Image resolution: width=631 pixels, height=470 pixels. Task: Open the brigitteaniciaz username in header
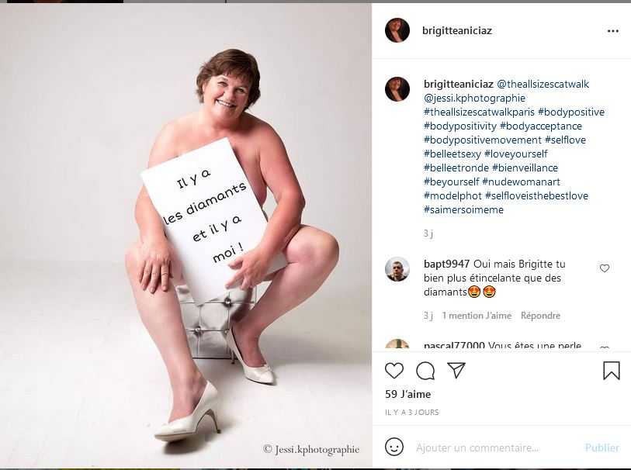(x=458, y=31)
